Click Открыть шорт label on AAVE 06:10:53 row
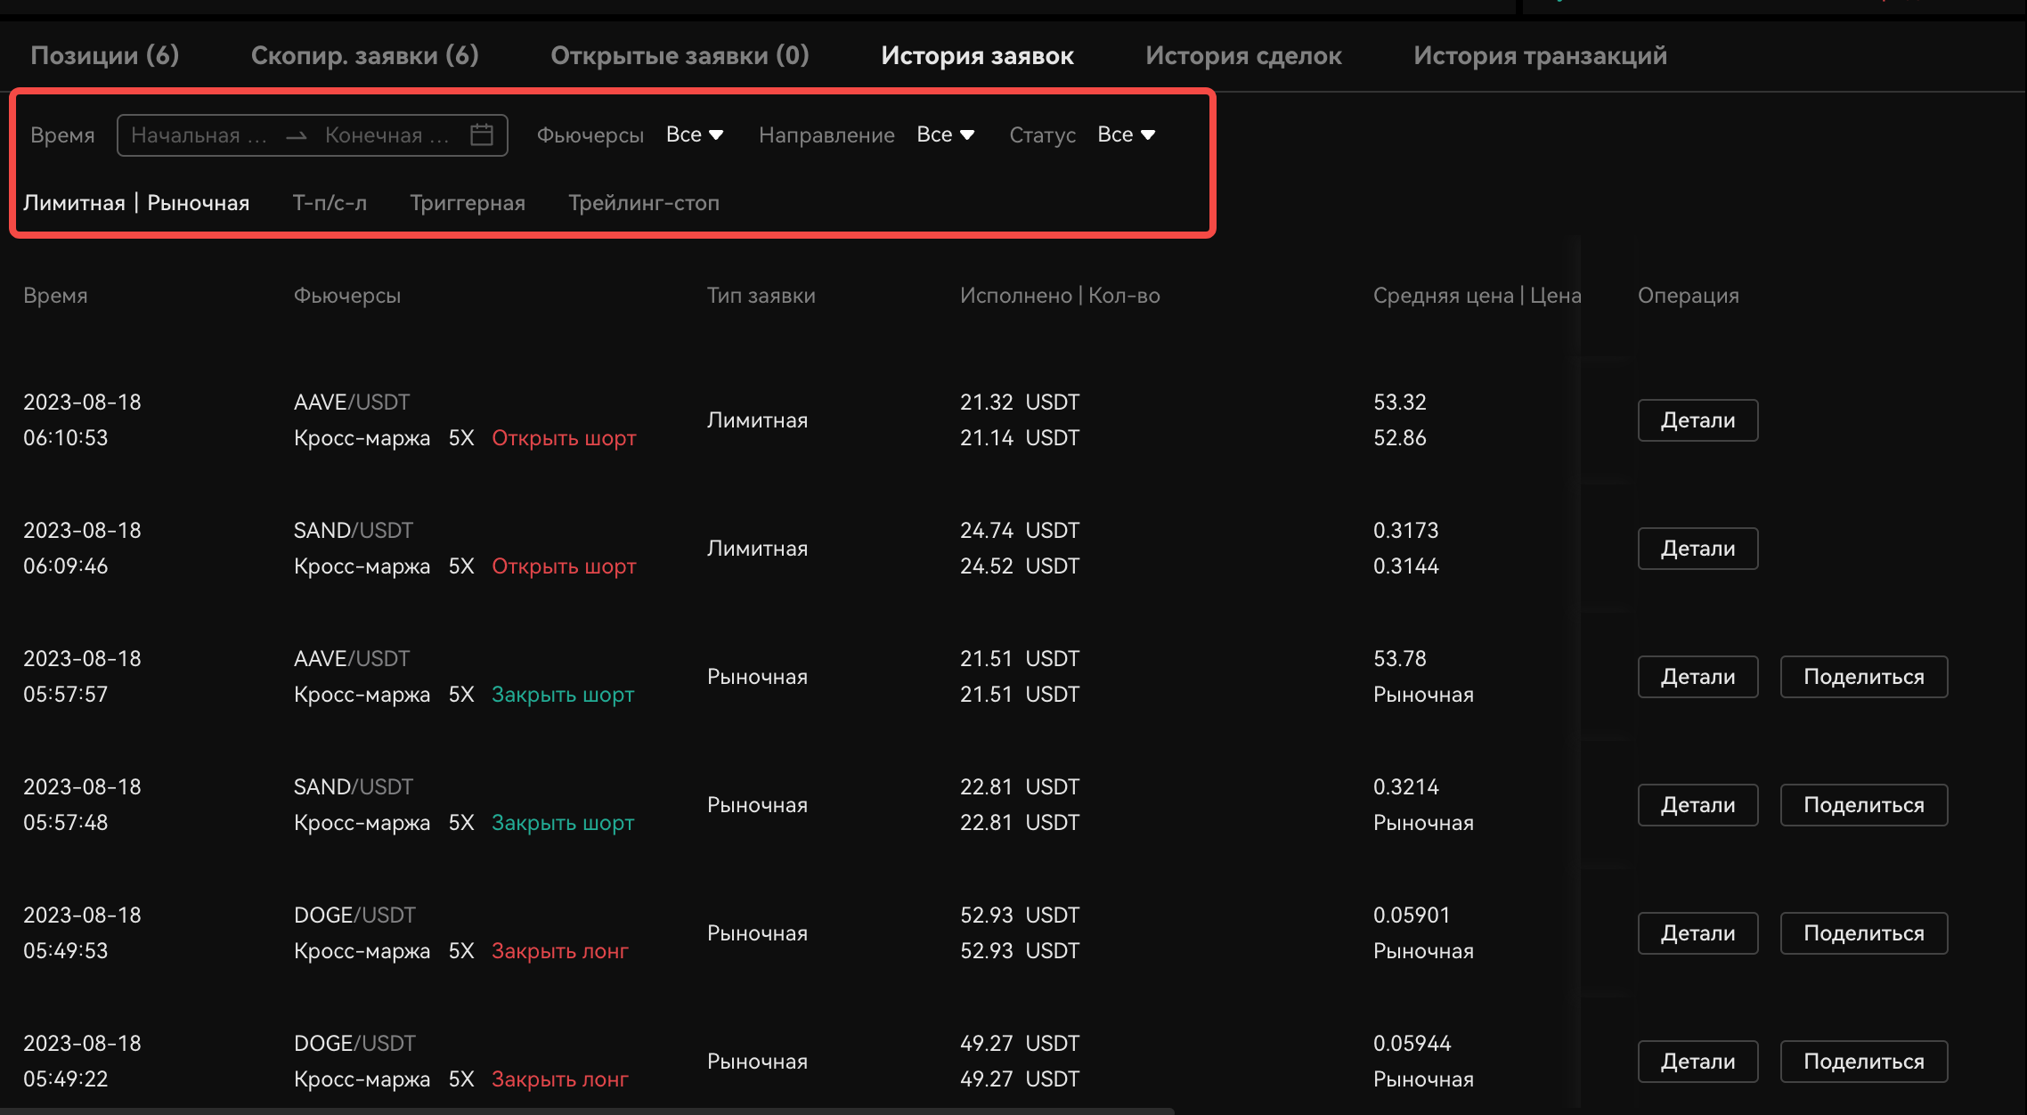Image resolution: width=2027 pixels, height=1115 pixels. tap(564, 438)
